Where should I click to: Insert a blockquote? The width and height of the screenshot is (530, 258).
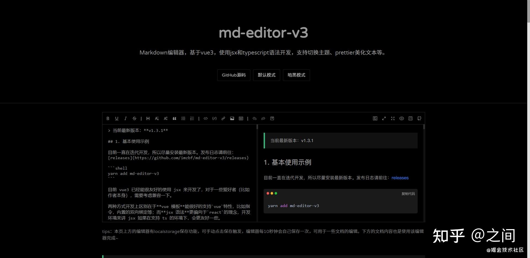(174, 118)
